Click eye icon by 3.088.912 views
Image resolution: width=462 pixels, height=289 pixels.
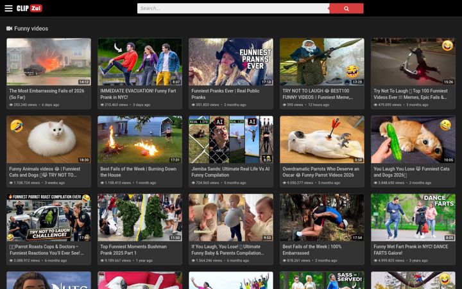point(11,260)
